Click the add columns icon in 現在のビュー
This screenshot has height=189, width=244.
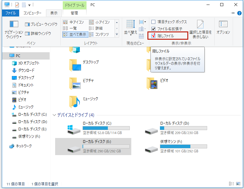tap(142, 29)
